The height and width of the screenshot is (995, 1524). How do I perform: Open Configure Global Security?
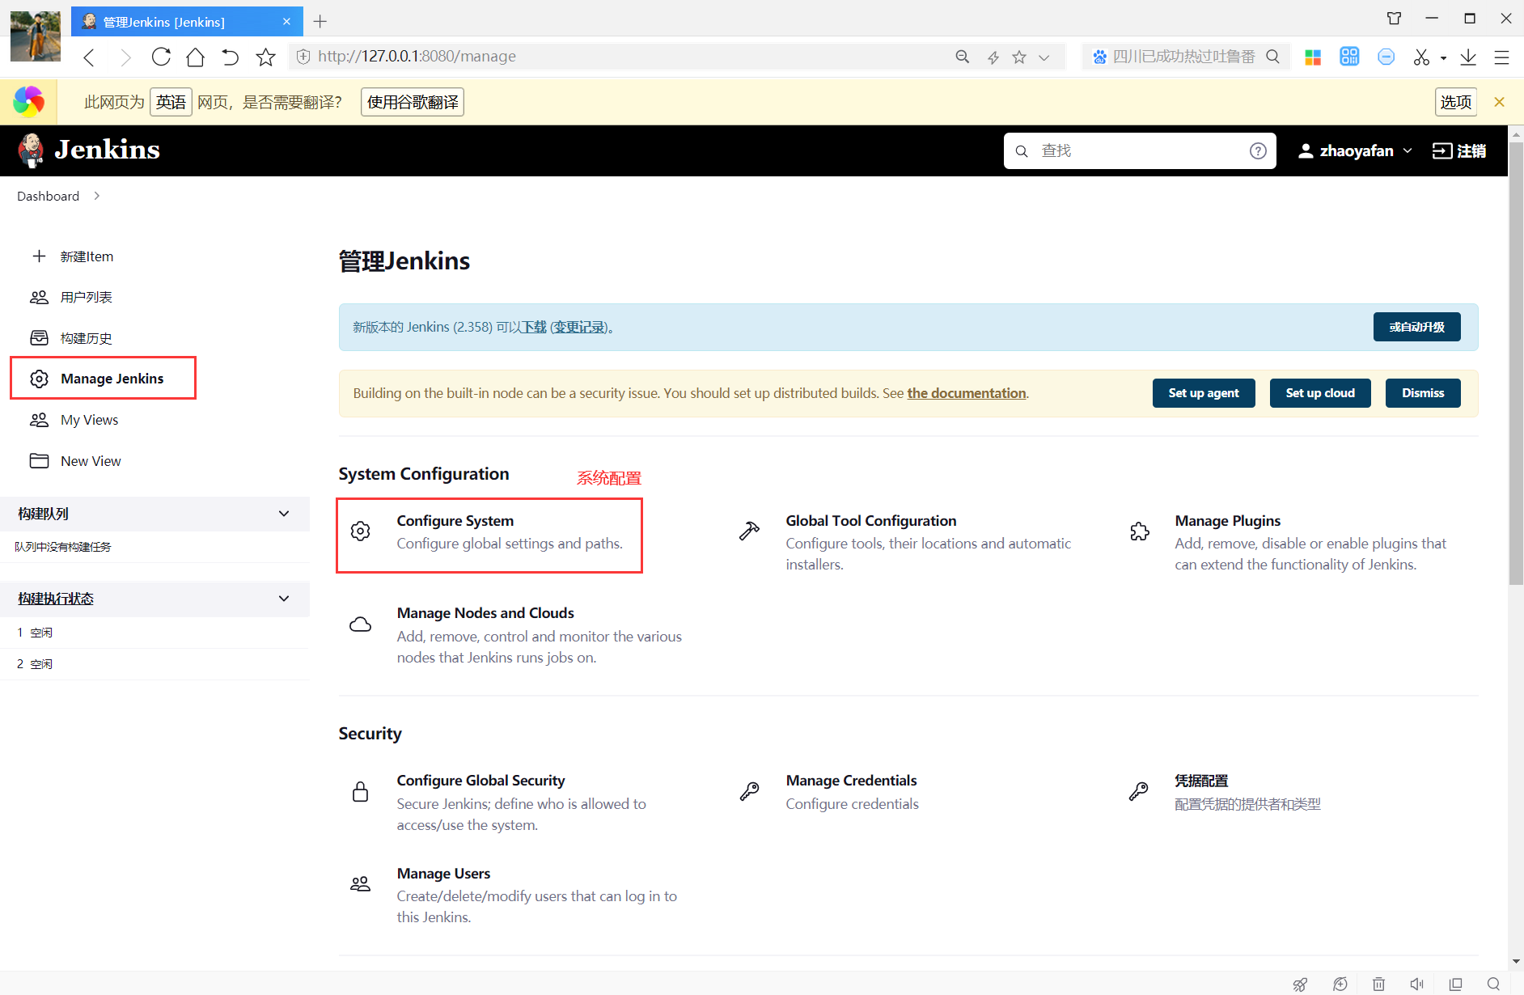(480, 781)
